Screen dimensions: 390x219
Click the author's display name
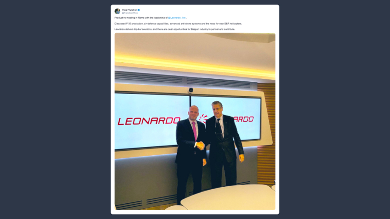(130, 10)
